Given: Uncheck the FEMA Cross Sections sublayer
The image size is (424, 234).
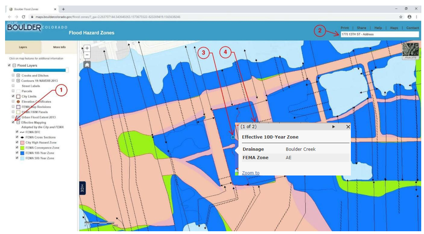Looking at the screenshot, I should (x=17, y=137).
